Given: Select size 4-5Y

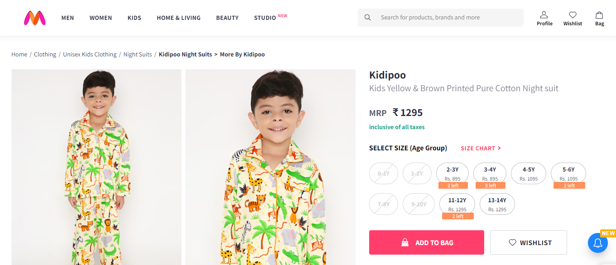Looking at the screenshot, I should pyautogui.click(x=529, y=173).
